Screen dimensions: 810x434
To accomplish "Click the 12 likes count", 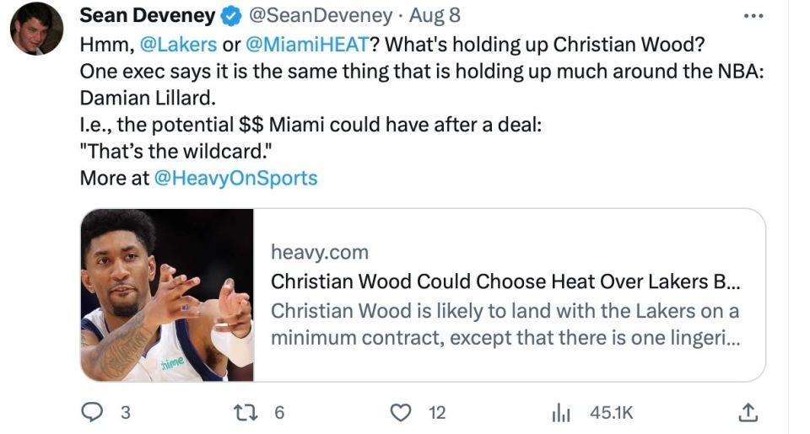I will (x=436, y=413).
